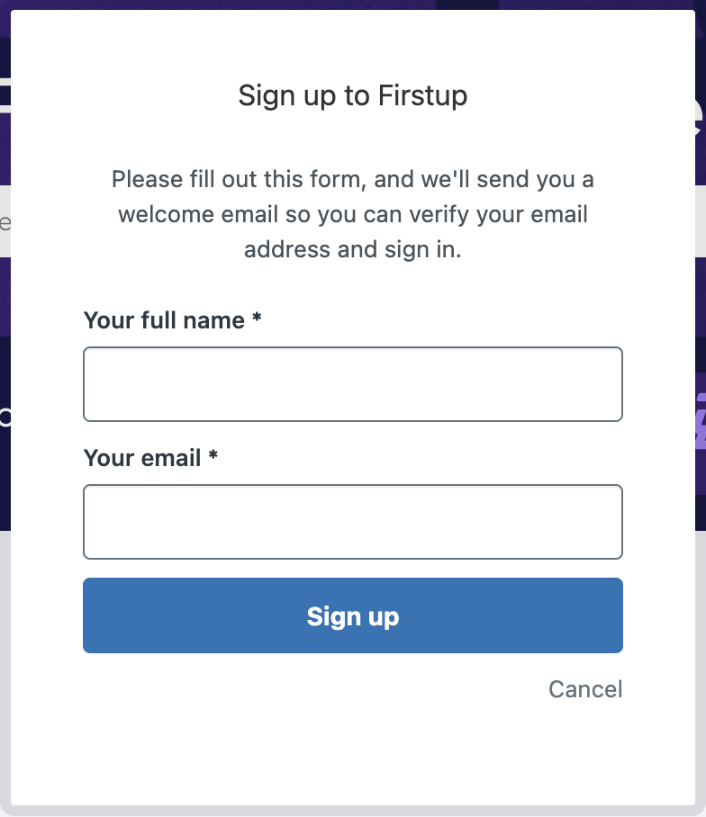Submit the form with the blue Sign up button

[x=352, y=615]
